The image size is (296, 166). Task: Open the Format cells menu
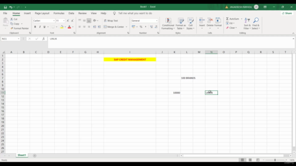point(218,24)
